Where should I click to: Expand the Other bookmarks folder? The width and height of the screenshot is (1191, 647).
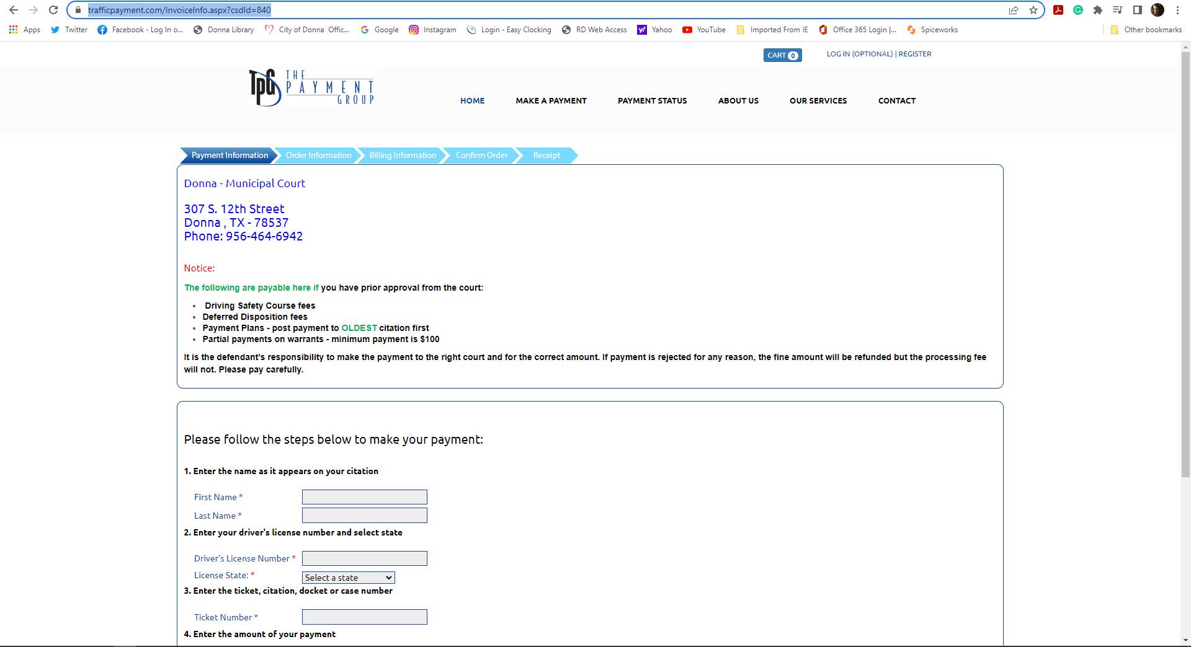point(1147,29)
